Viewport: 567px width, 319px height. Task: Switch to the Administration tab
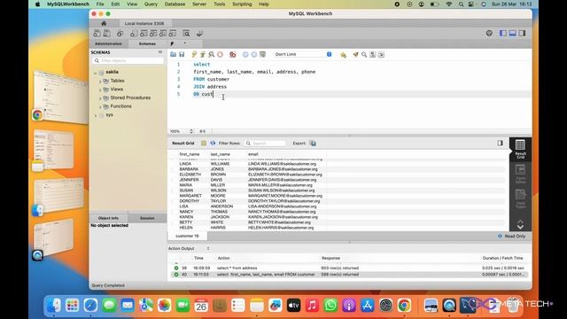click(108, 43)
